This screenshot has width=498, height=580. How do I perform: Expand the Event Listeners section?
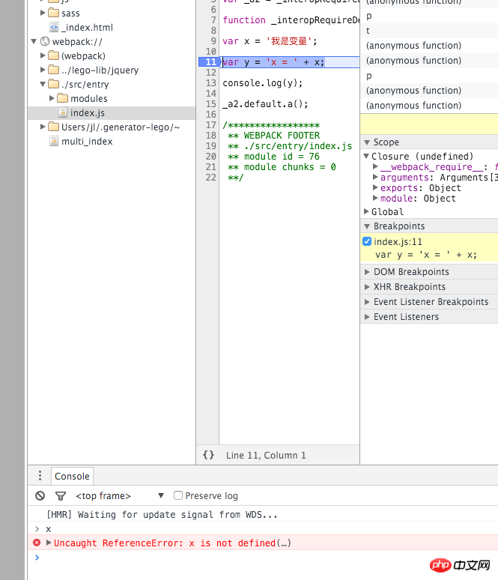[367, 317]
